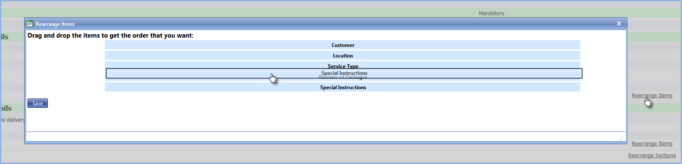682x164 pixels.
Task: Click the 'Drag and drop the items' instruction text
Action: (x=110, y=36)
